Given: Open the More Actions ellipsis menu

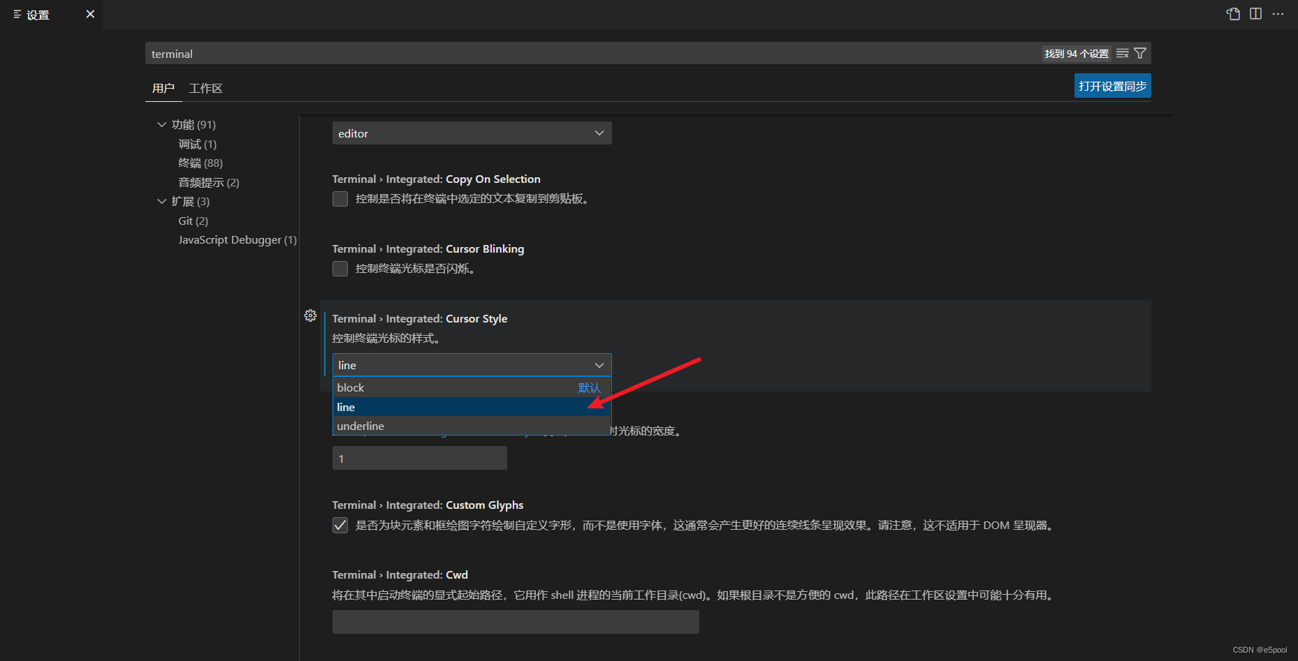Looking at the screenshot, I should (x=1278, y=14).
